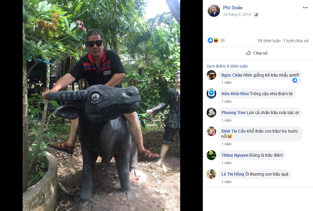Click Thituy Nguyen's green avatar
This screenshot has width=313, height=211.
tap(211, 155)
